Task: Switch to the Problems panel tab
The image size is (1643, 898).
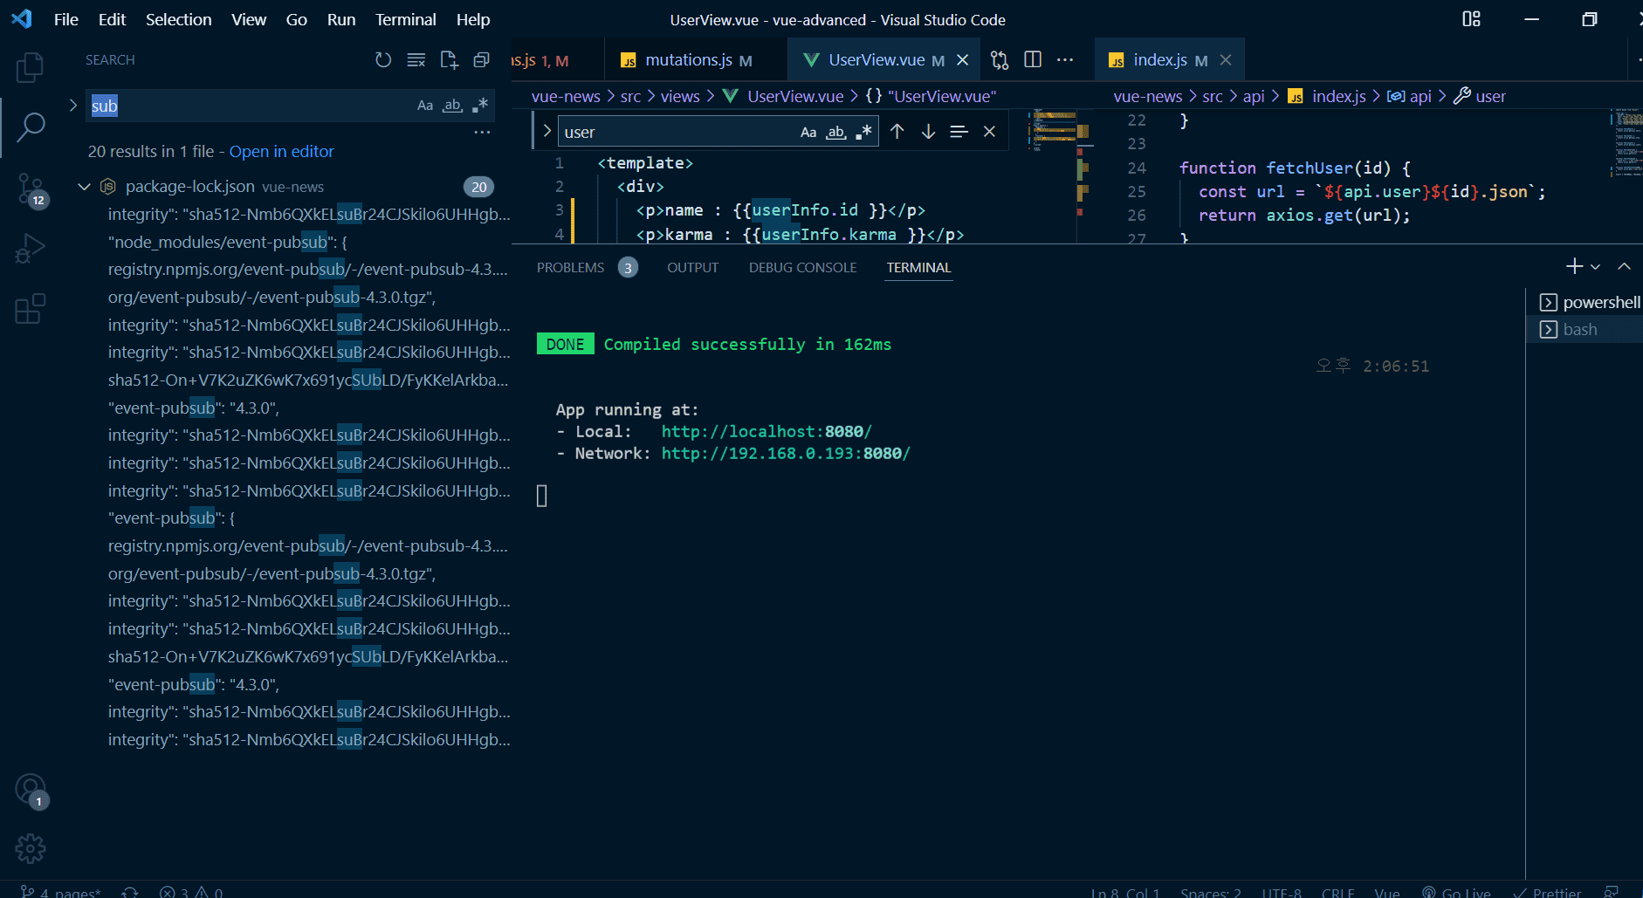Action: (x=570, y=268)
